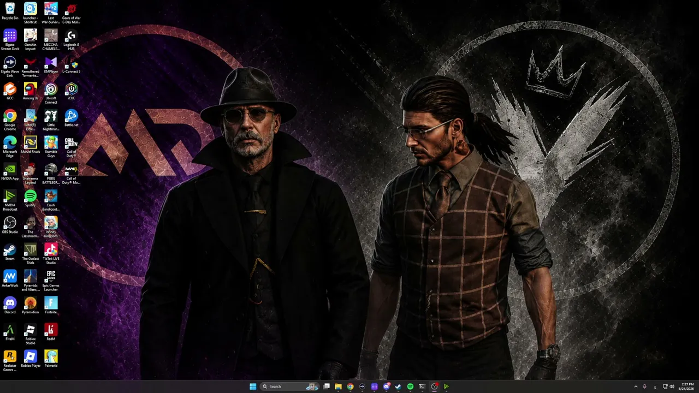Click the Marvel Rivals desktop shortcut

click(31, 145)
